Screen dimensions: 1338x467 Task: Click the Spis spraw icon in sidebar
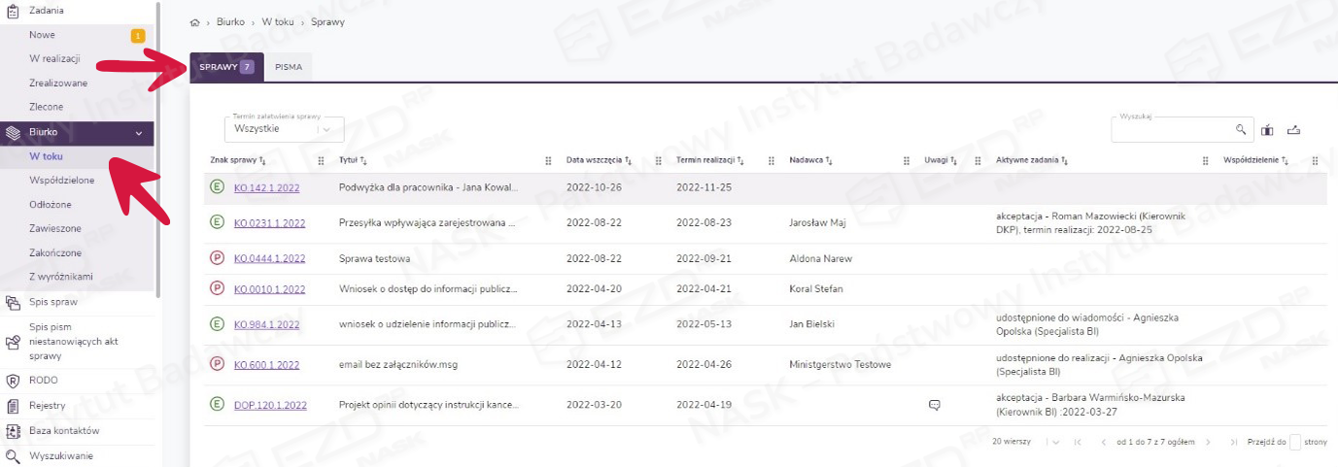[x=14, y=302]
